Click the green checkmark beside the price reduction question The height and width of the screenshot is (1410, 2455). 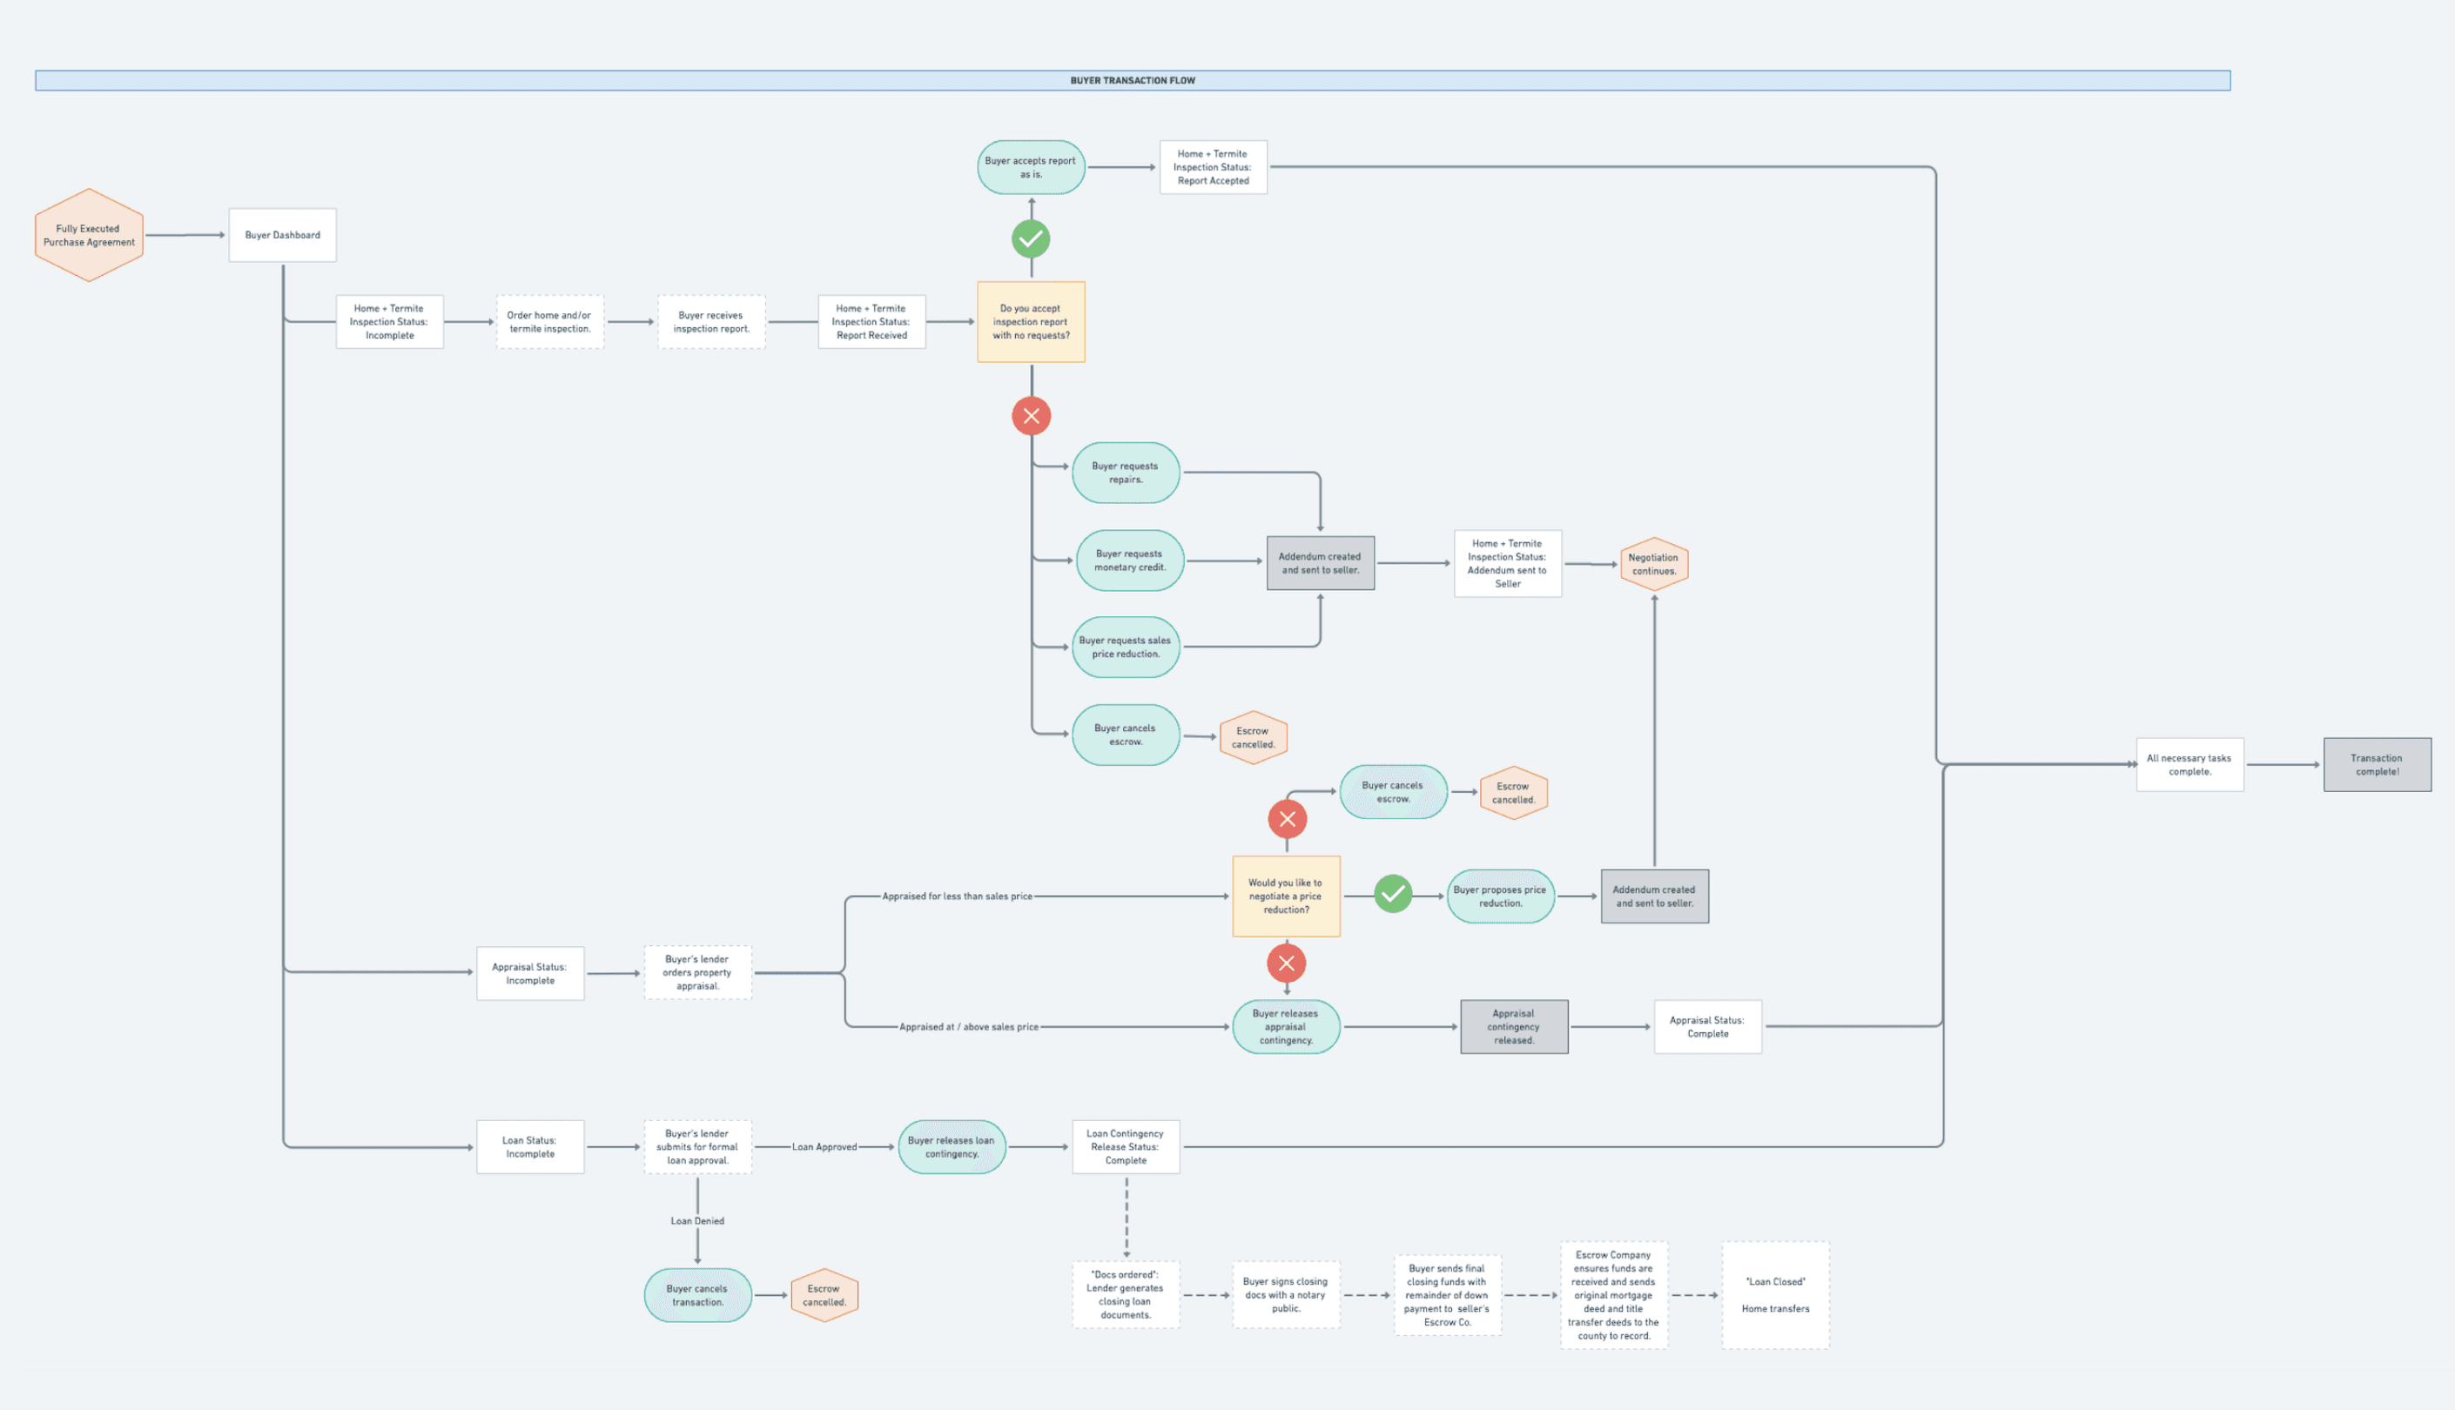click(1393, 894)
